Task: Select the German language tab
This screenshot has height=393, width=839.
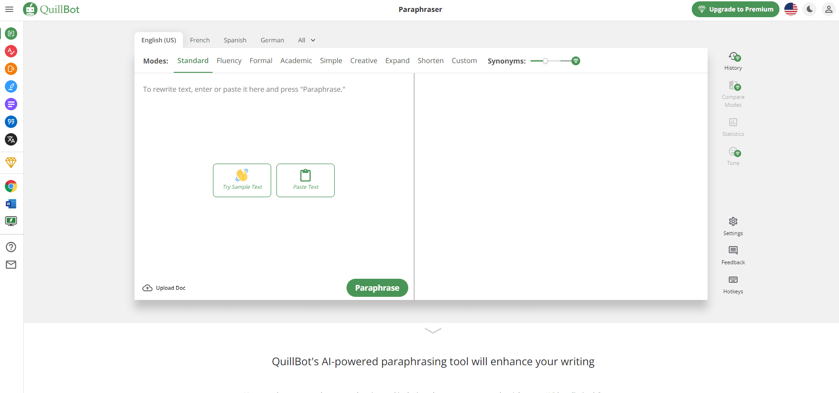Action: pos(272,40)
